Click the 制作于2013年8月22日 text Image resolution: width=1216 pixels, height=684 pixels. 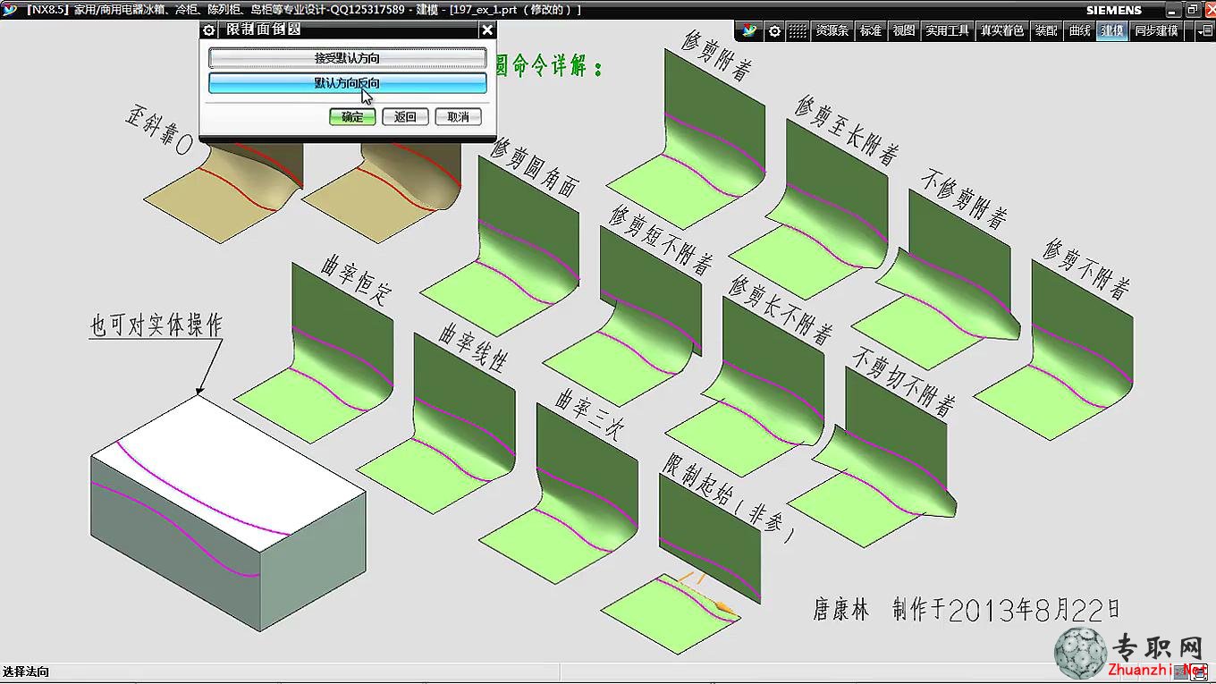point(1005,610)
